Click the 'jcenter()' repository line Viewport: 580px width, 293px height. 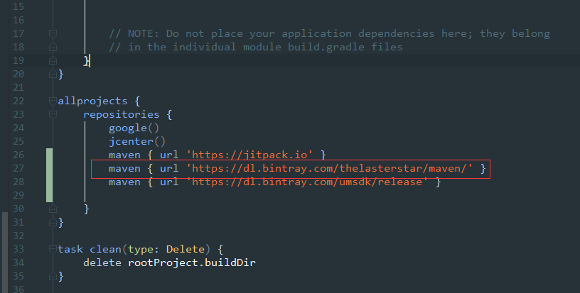tap(137, 142)
